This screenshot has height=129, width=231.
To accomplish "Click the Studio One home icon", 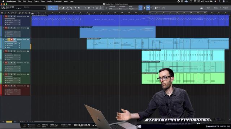I will [x=201, y=8].
